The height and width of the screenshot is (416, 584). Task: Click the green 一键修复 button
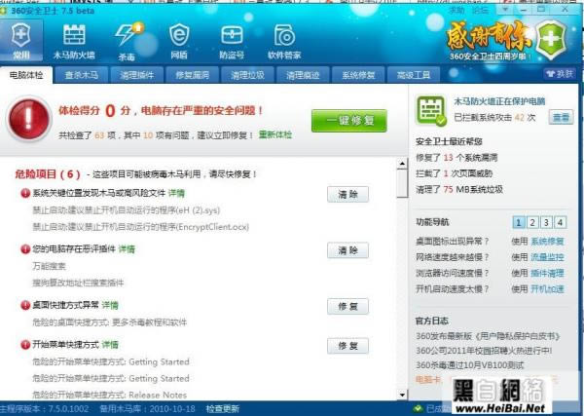[x=349, y=121]
